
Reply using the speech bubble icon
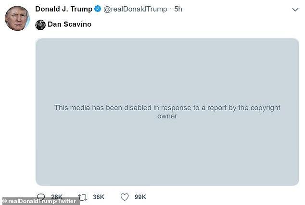point(41,197)
